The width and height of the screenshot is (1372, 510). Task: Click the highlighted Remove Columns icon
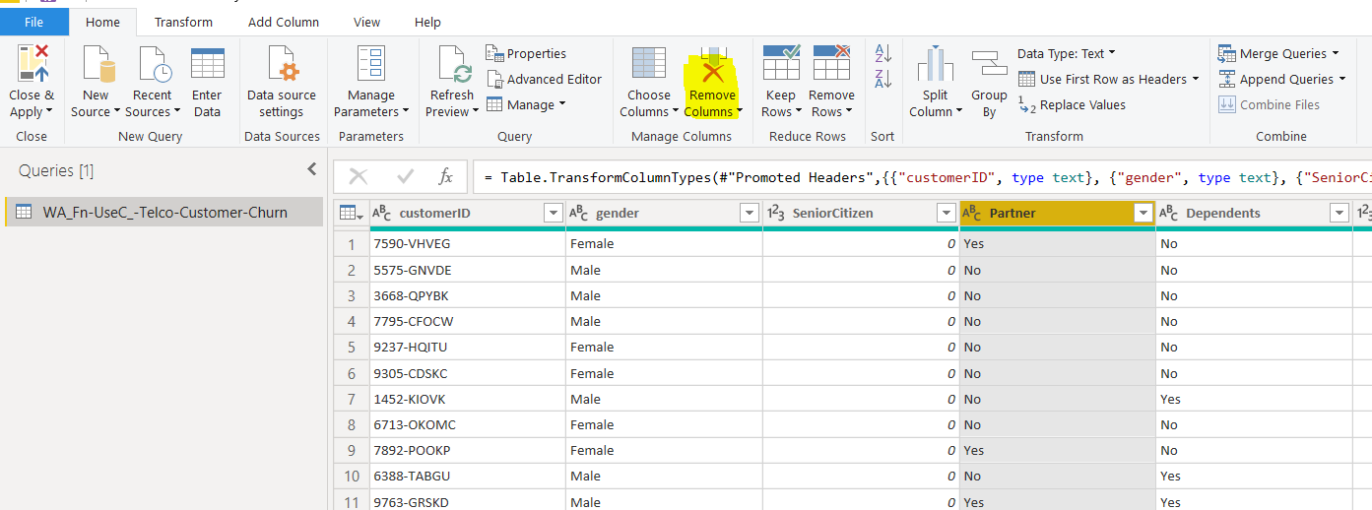pos(712,65)
